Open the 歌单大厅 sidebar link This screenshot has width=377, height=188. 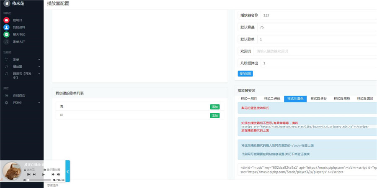[x=19, y=42]
